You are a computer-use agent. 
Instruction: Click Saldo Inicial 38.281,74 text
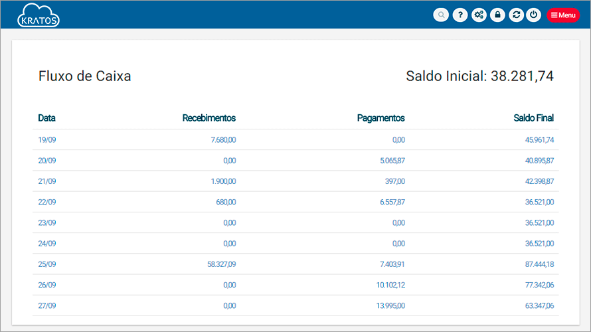point(480,76)
